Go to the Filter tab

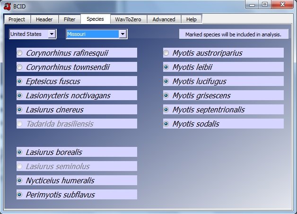tap(69, 19)
